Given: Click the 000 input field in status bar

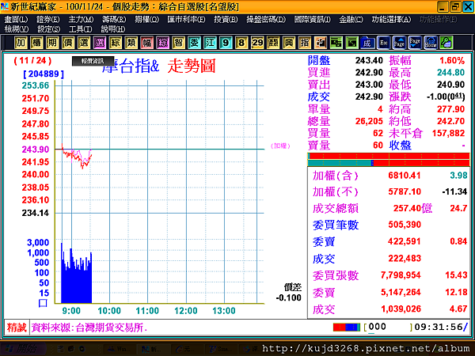Looking at the screenshot, I should tap(388, 327).
